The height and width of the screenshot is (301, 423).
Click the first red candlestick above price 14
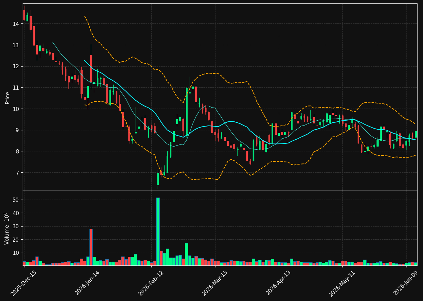24,15
